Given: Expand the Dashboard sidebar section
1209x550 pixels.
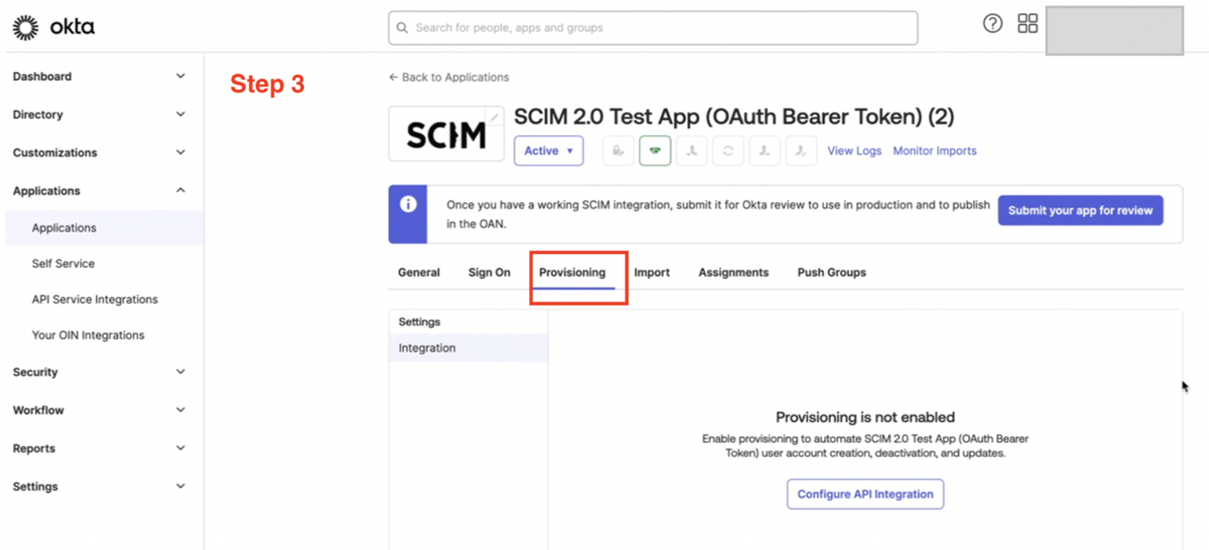Looking at the screenshot, I should pyautogui.click(x=180, y=76).
